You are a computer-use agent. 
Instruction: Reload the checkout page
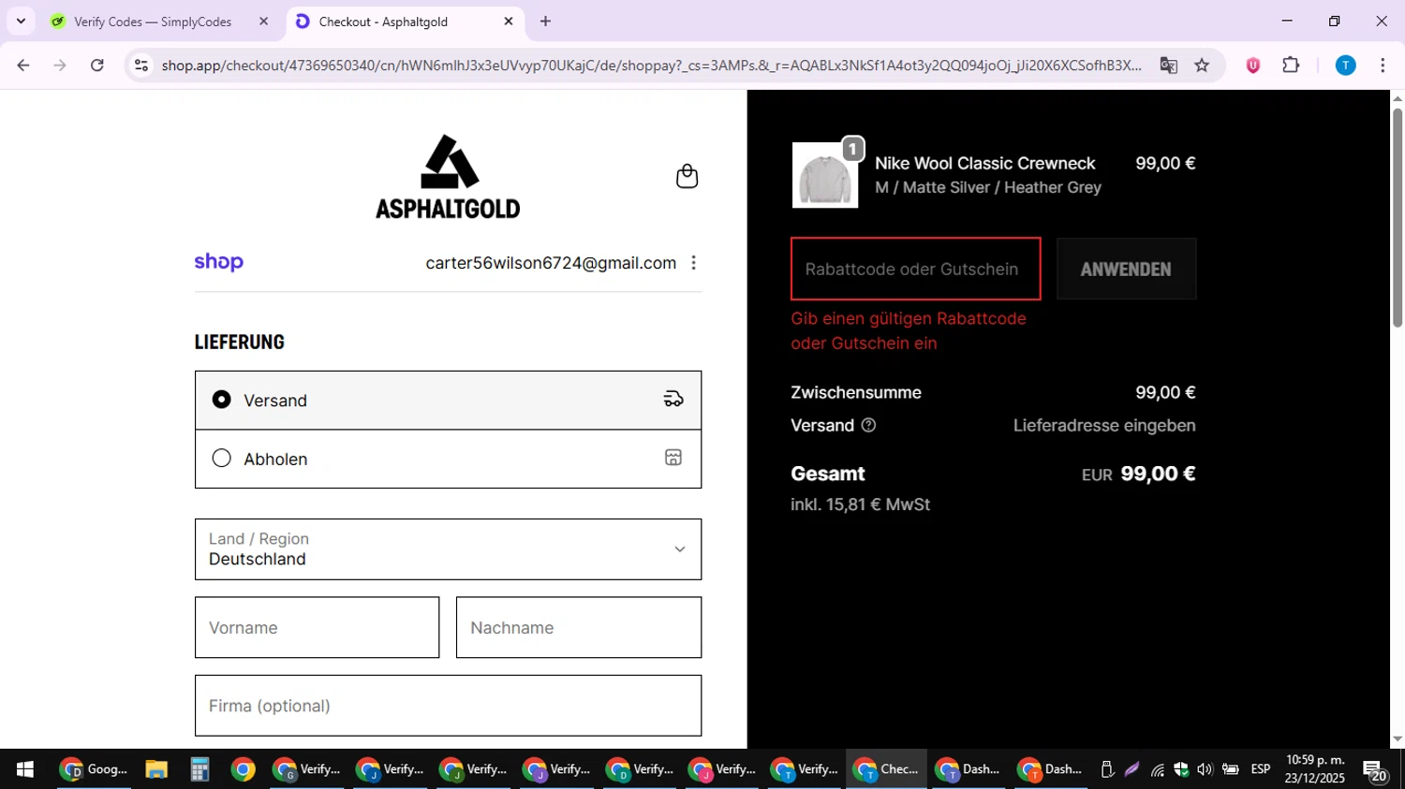point(97,66)
